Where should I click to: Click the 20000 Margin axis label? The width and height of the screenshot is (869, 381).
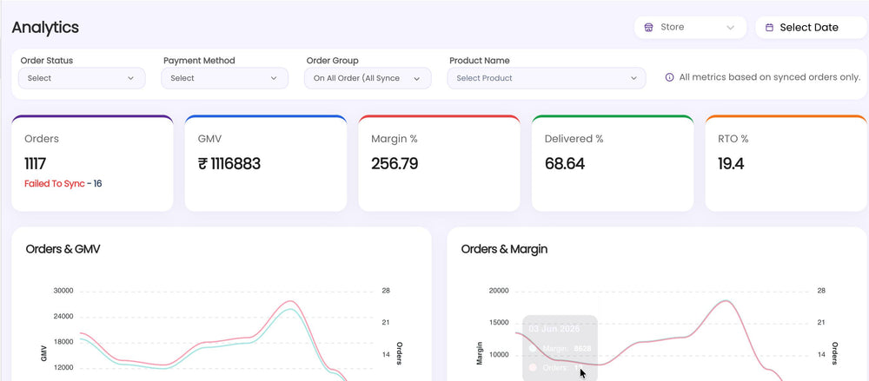click(499, 290)
